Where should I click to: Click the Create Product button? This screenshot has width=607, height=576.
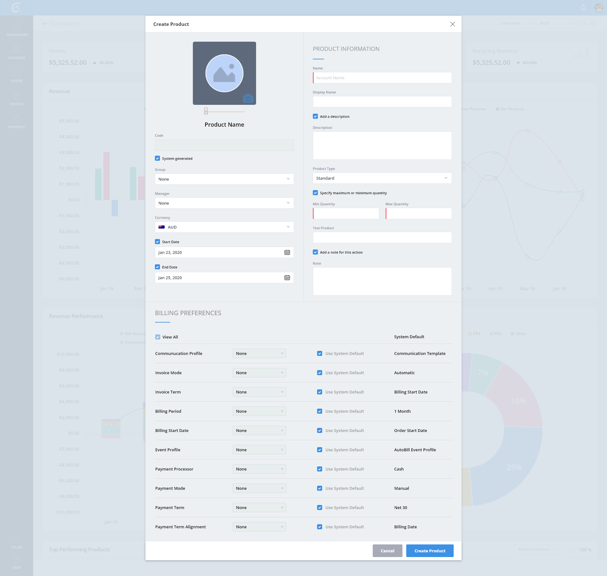(430, 551)
